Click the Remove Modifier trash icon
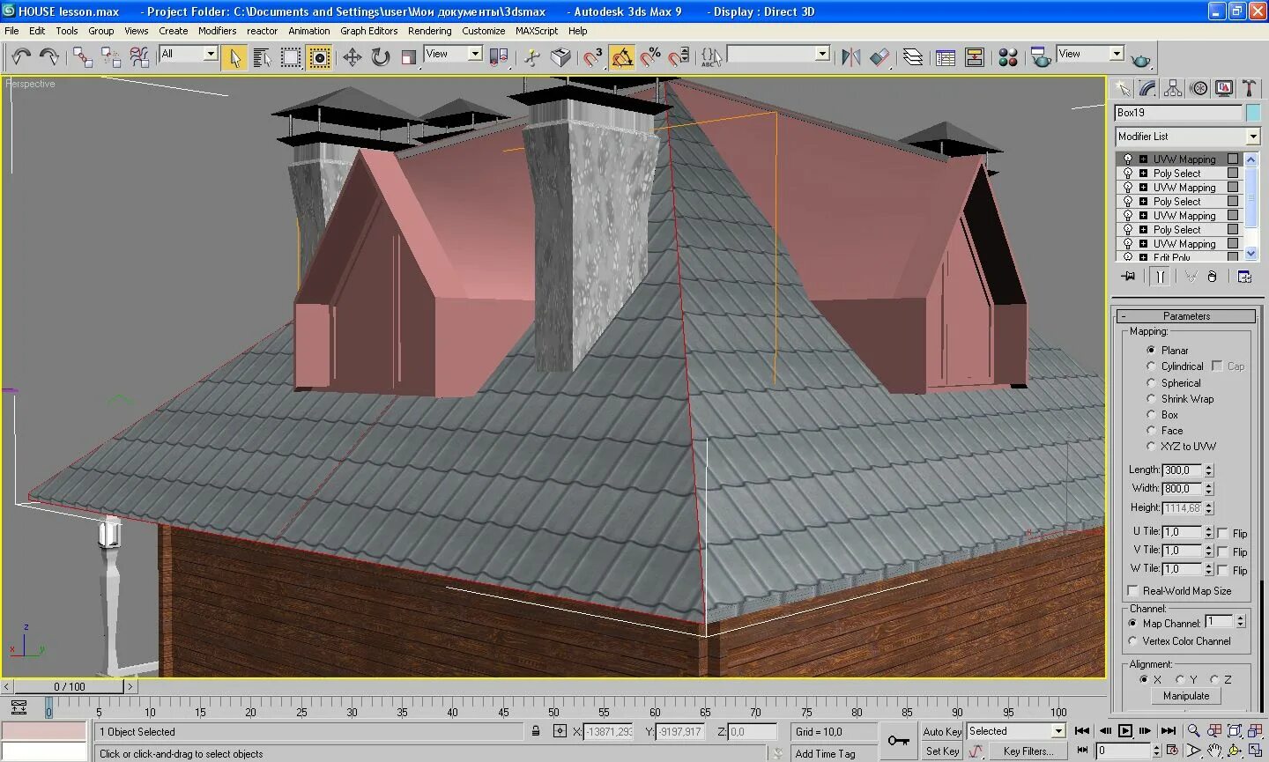This screenshot has width=1269, height=762. [1211, 276]
